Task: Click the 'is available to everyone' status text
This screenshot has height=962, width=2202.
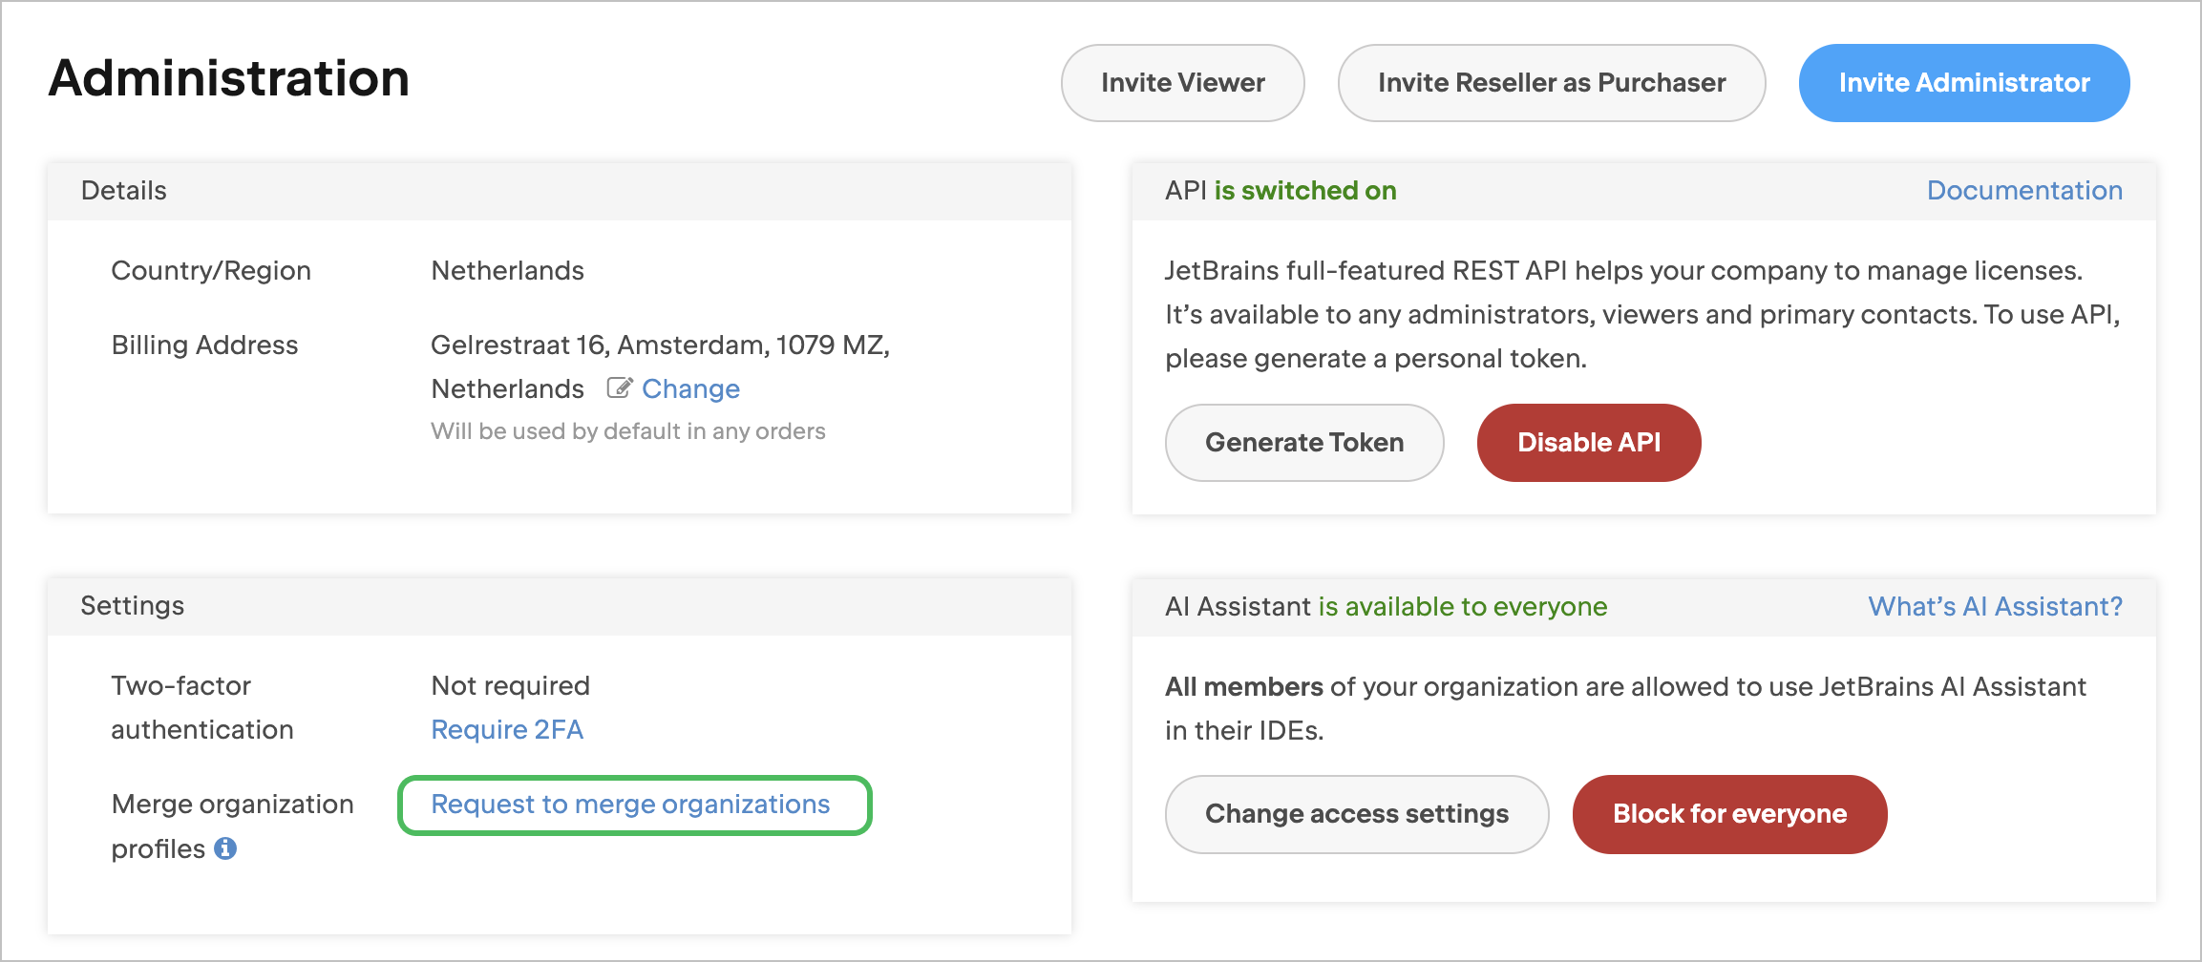Action: click(x=1462, y=607)
